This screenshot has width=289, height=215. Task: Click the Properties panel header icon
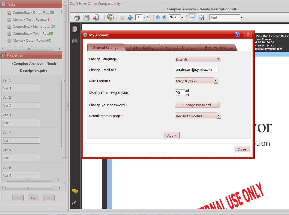click(3, 55)
